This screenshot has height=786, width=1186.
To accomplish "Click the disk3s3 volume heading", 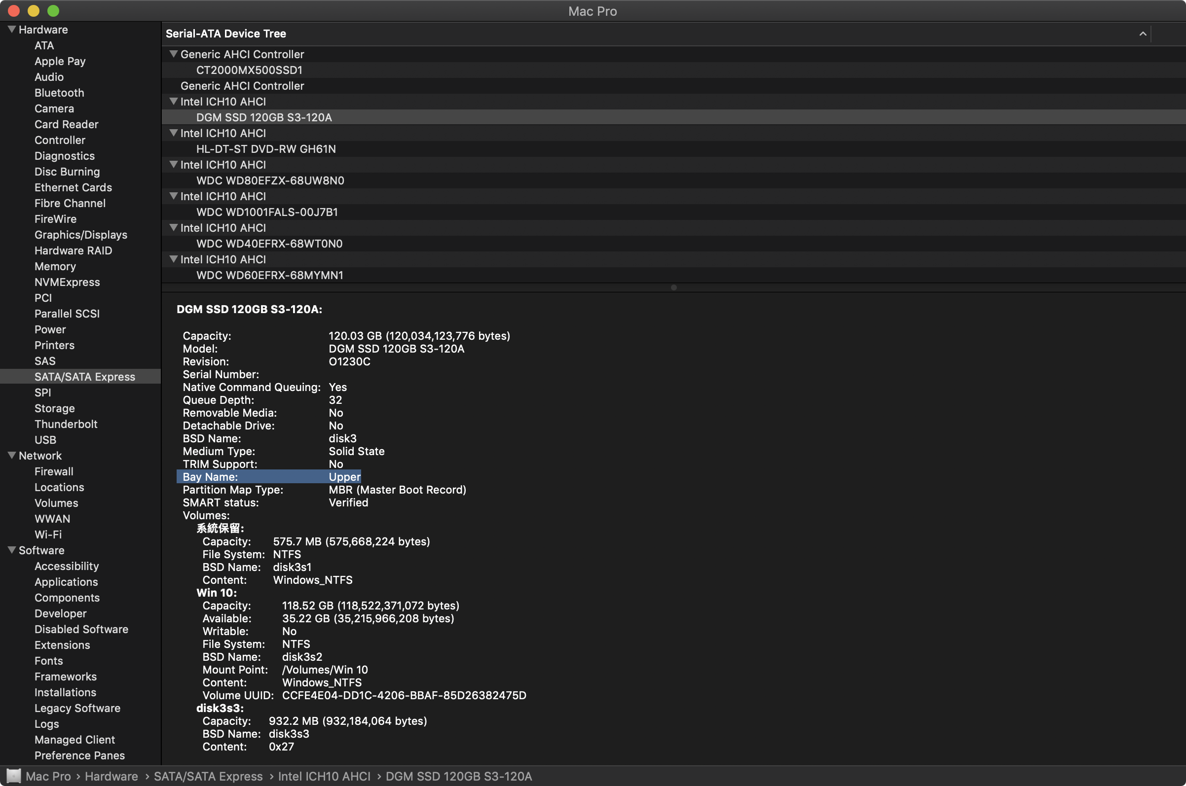I will click(220, 708).
